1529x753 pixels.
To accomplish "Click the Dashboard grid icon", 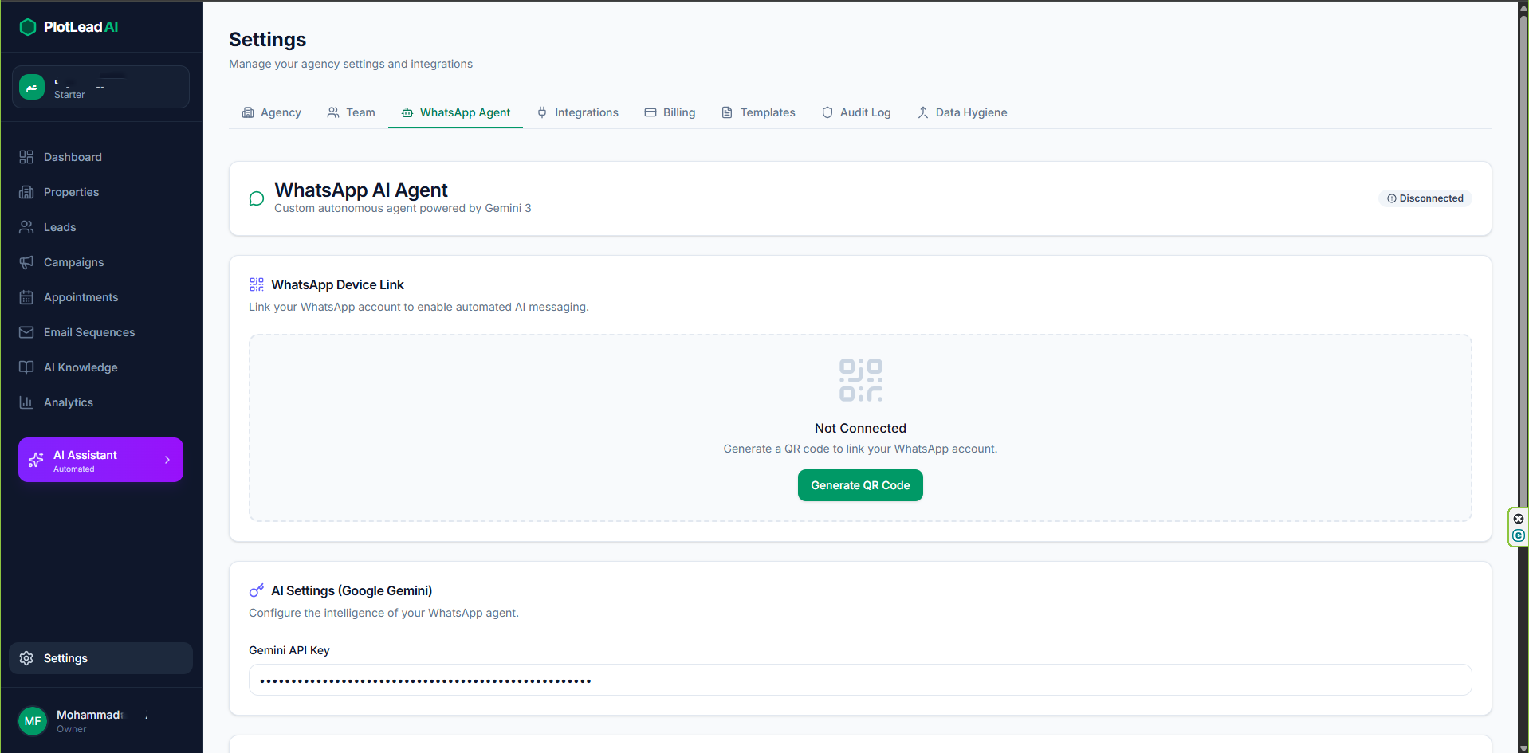I will pos(26,157).
